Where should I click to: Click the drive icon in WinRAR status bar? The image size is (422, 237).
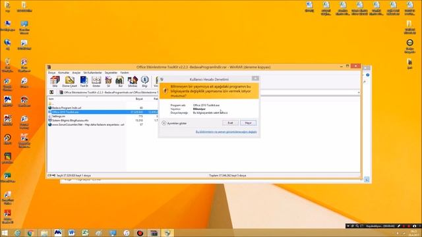click(50, 175)
